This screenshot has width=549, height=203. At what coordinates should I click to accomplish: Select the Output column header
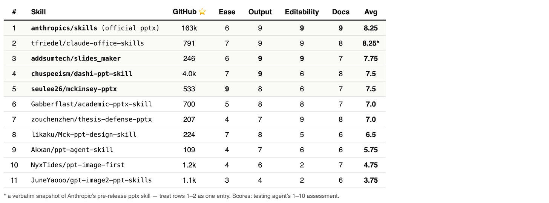(260, 12)
